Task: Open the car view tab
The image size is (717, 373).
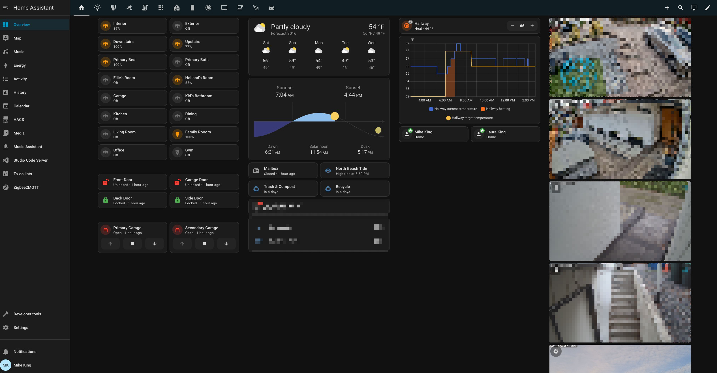Action: tap(272, 8)
